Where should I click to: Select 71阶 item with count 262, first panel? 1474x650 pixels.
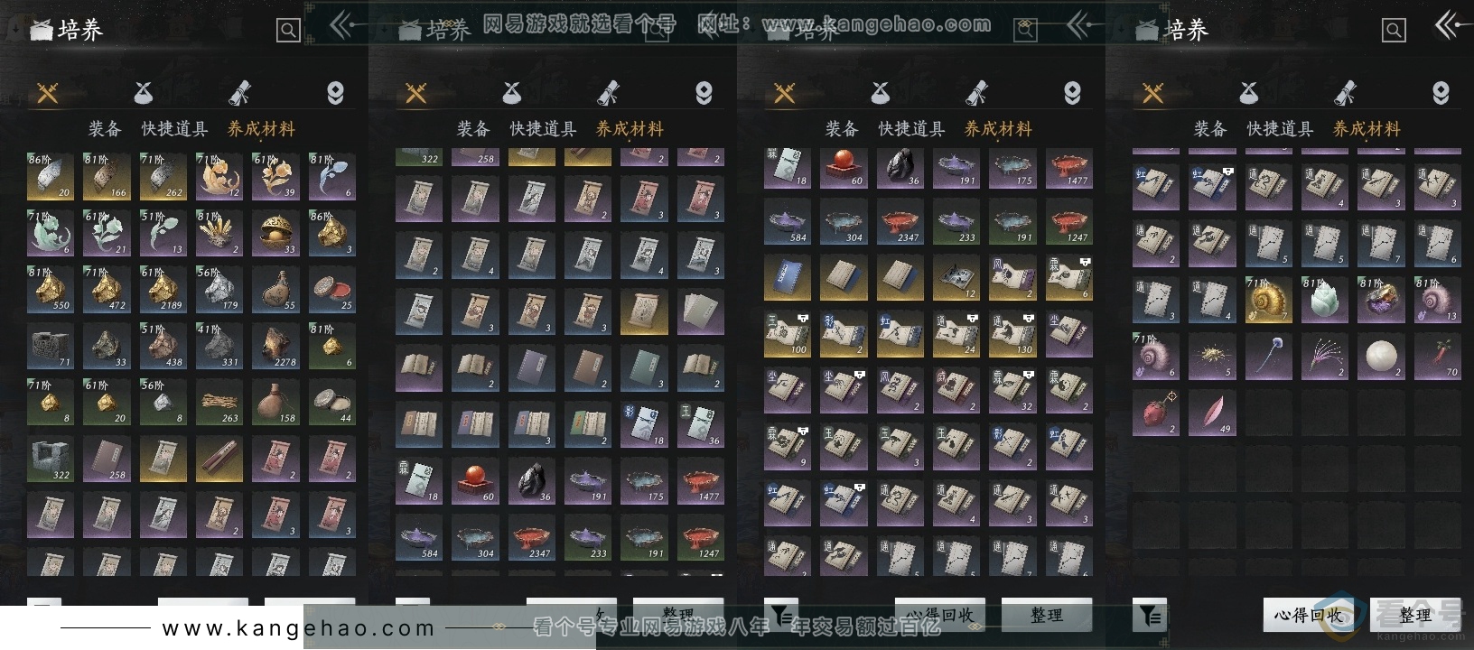point(163,176)
